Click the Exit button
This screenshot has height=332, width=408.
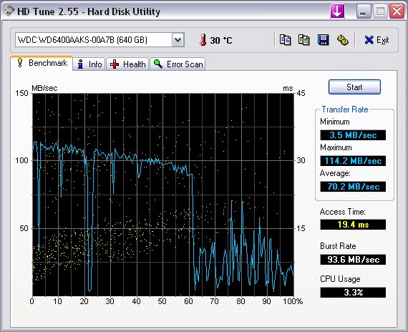pyautogui.click(x=377, y=40)
